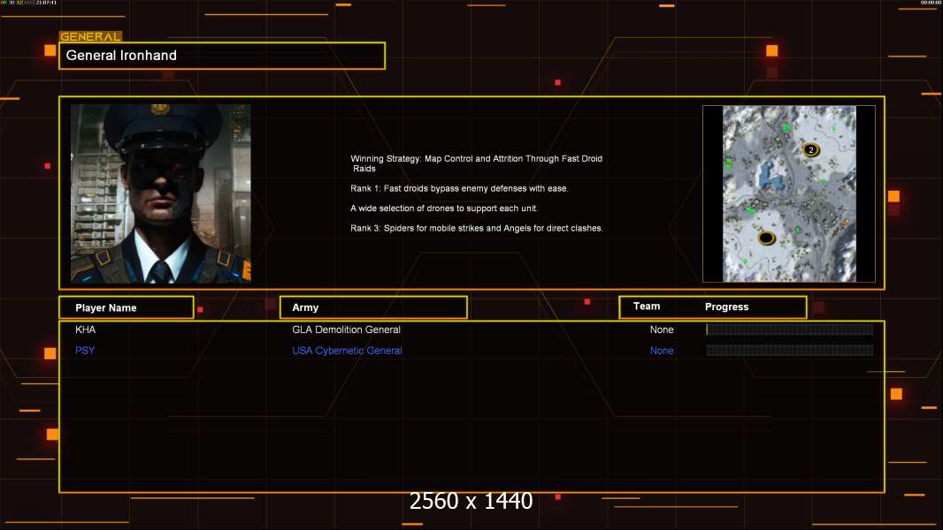Click the Progress column header
The image size is (943, 530).
pos(726,307)
